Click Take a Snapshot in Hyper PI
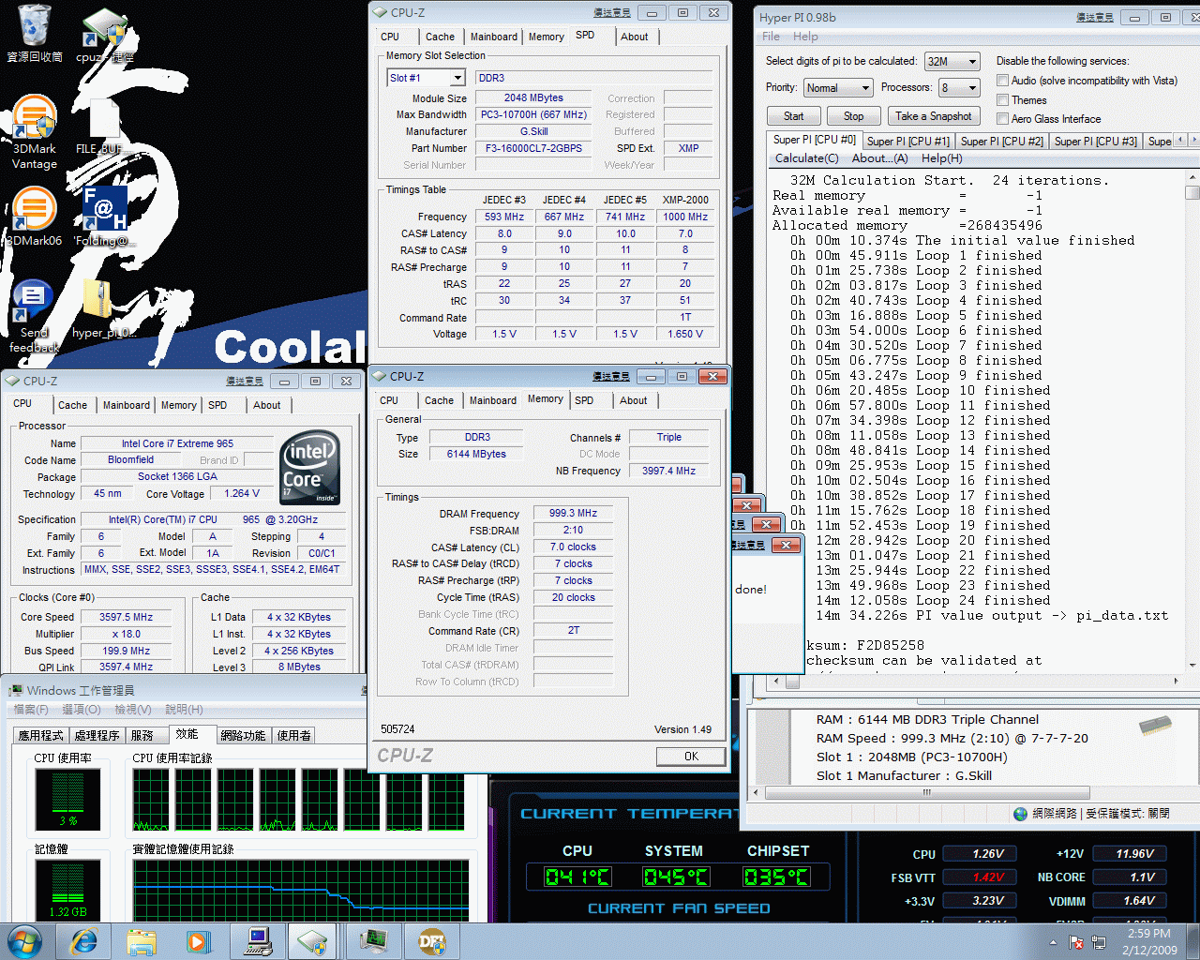The height and width of the screenshot is (960, 1200). point(933,116)
